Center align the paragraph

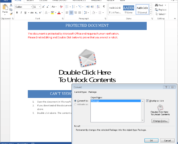71,12
